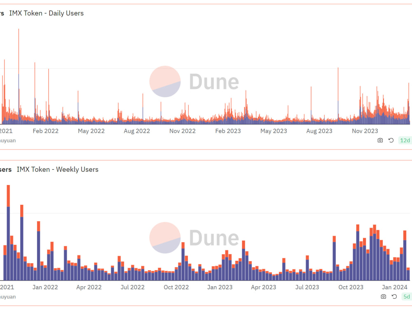Click the 12d data age badge
412x309 pixels.
tap(405, 140)
